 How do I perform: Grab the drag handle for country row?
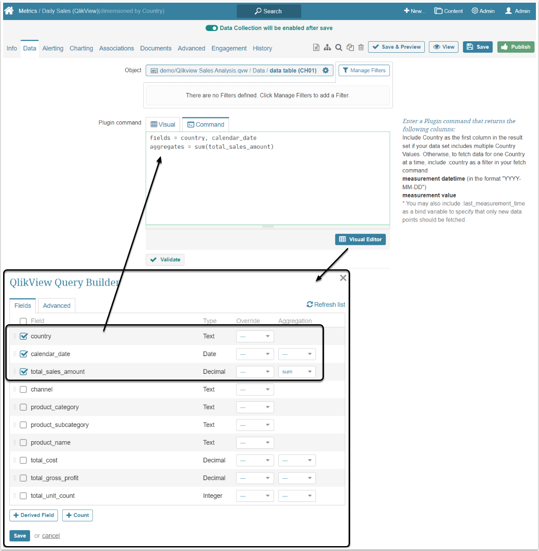point(15,336)
